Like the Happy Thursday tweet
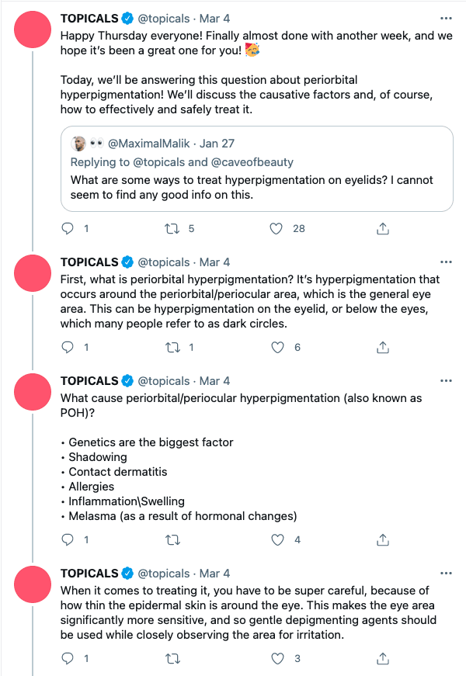The image size is (466, 676). click(x=276, y=228)
